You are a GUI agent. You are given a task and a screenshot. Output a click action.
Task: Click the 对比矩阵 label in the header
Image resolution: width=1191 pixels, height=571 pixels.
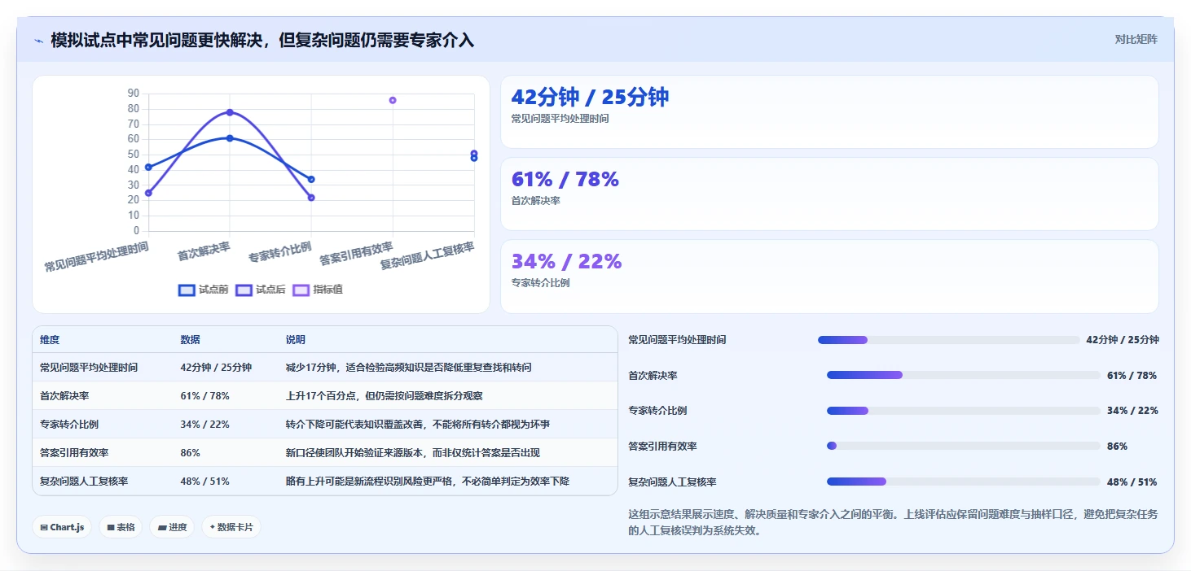(x=1136, y=39)
